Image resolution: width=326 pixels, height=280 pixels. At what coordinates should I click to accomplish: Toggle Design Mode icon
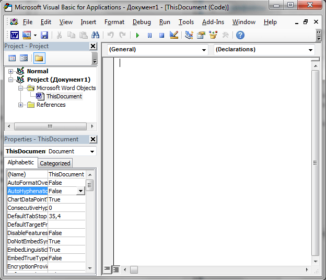174,35
